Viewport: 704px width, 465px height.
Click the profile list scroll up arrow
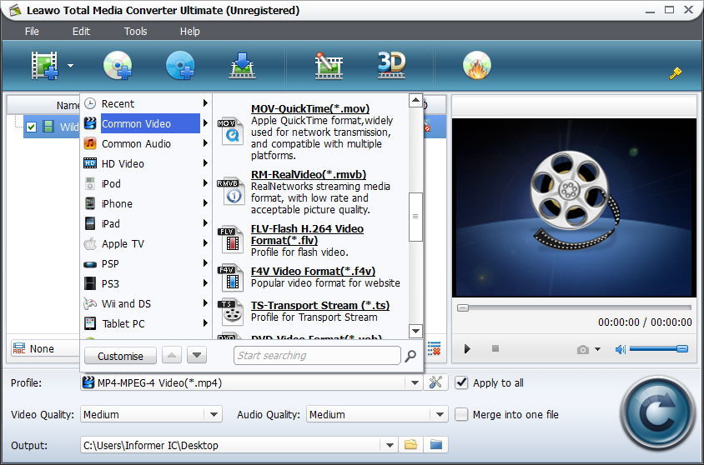pyautogui.click(x=415, y=100)
